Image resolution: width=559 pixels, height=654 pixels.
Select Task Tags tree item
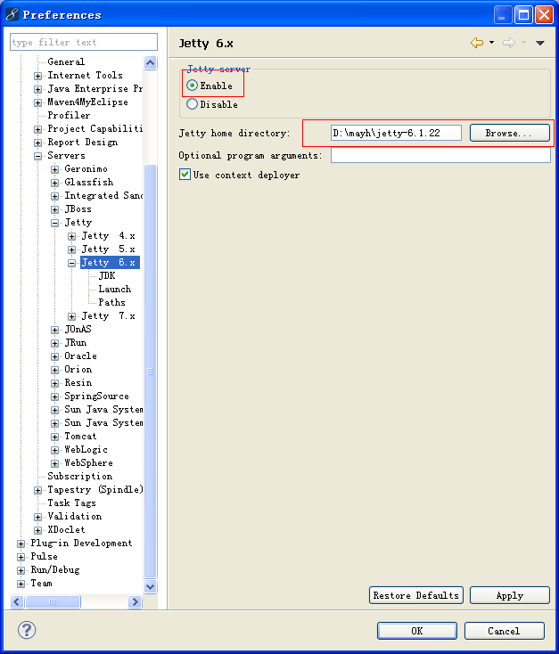point(72,503)
